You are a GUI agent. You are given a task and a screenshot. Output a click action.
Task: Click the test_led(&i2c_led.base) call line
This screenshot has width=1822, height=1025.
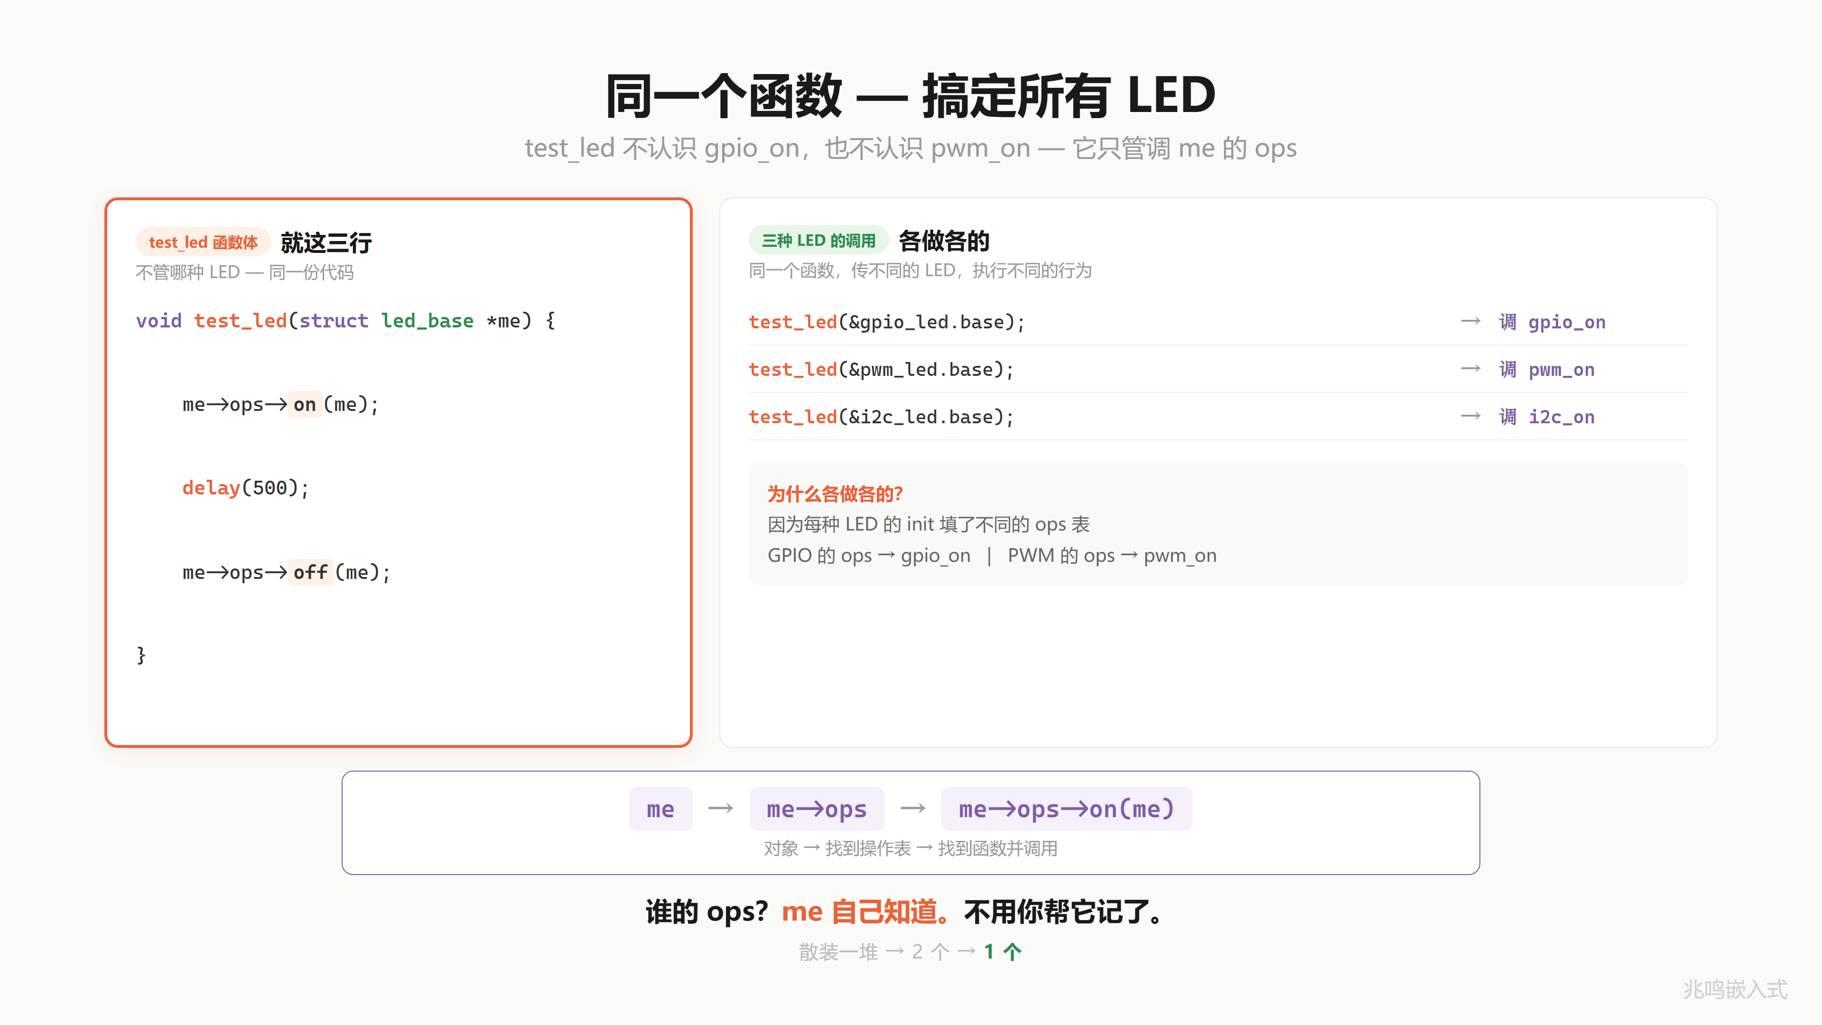pyautogui.click(x=881, y=418)
